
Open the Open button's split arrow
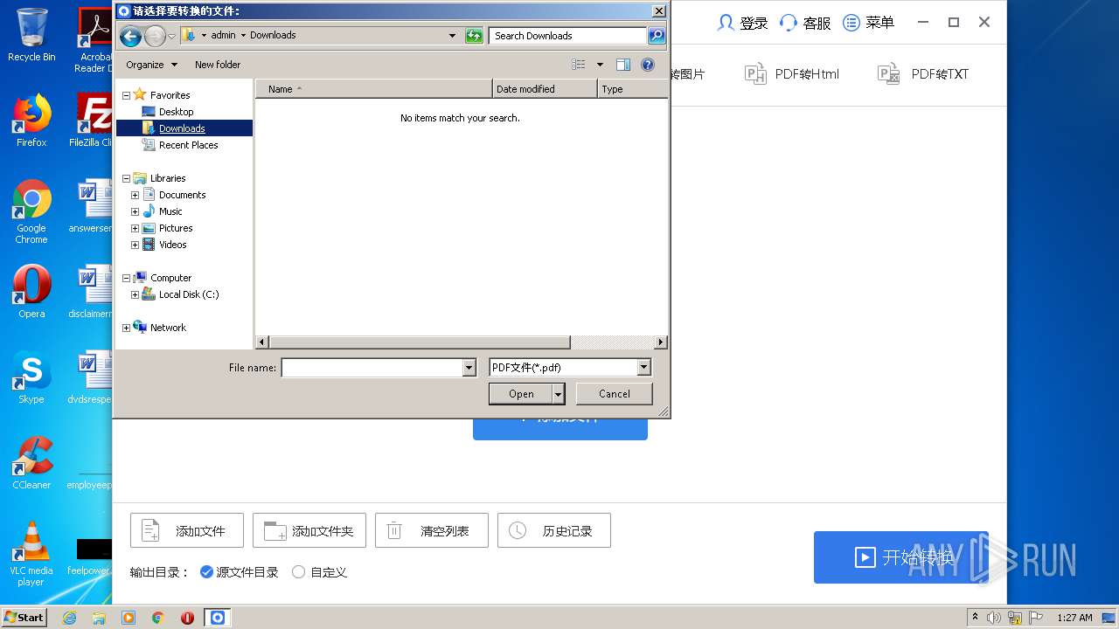pyautogui.click(x=558, y=394)
